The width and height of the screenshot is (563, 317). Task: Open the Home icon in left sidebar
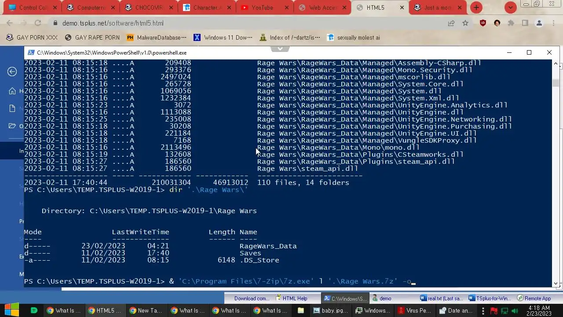(12, 91)
